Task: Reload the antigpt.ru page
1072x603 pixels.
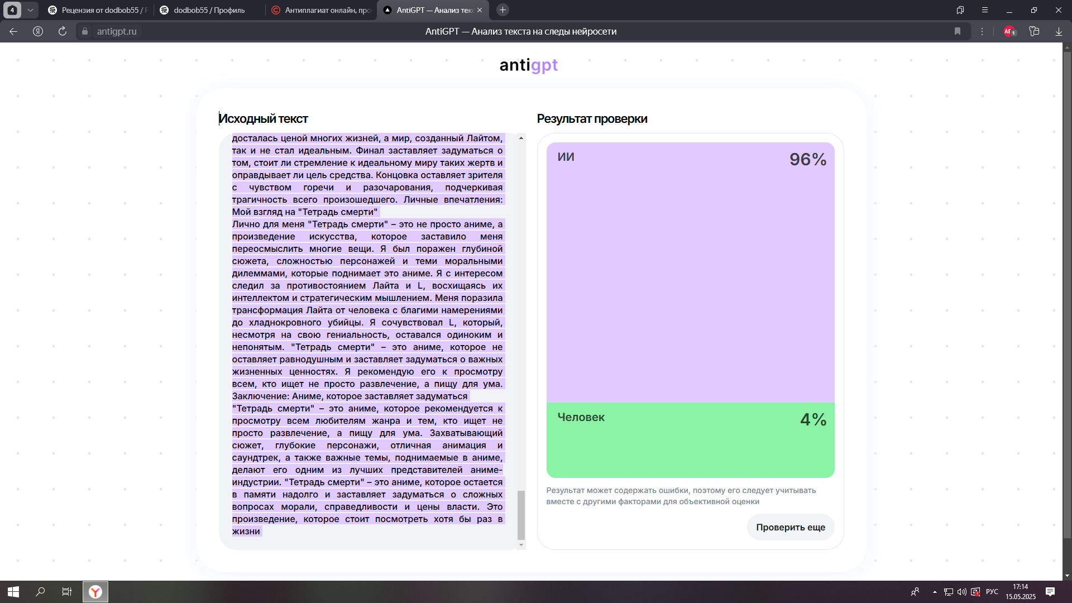Action: 63,31
